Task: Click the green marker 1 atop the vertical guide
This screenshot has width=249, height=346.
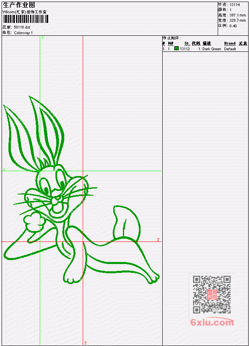Action: pyautogui.click(x=43, y=37)
